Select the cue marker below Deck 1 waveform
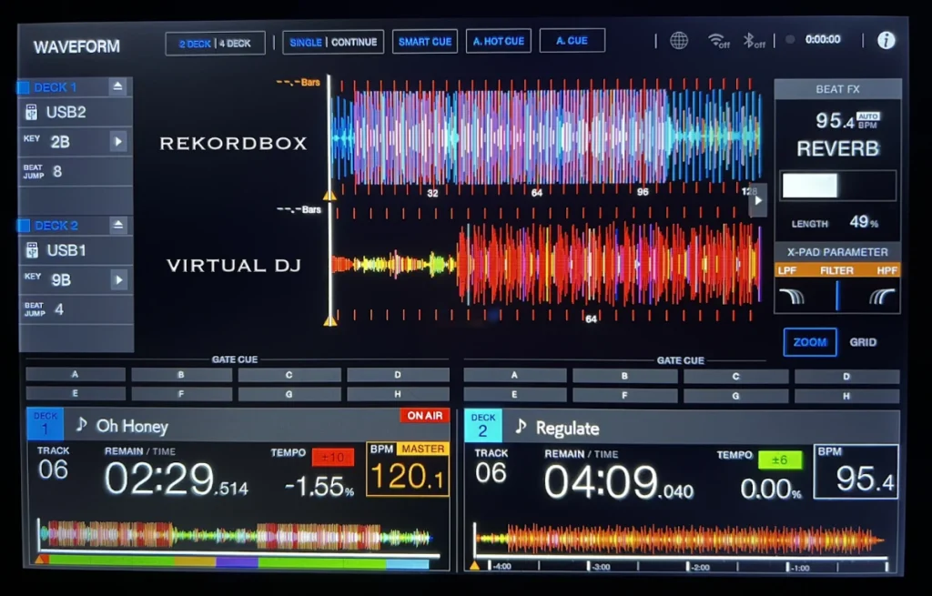 329,195
